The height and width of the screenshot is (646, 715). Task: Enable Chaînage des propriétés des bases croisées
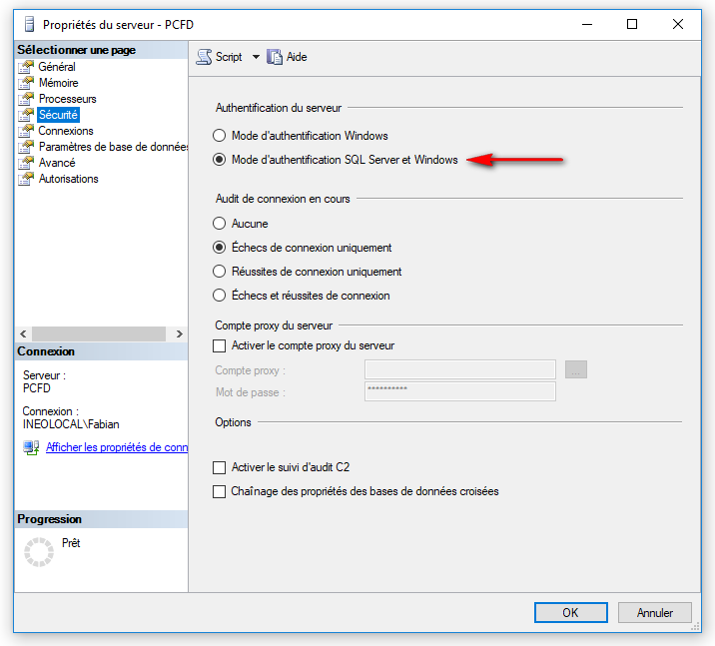(x=220, y=491)
